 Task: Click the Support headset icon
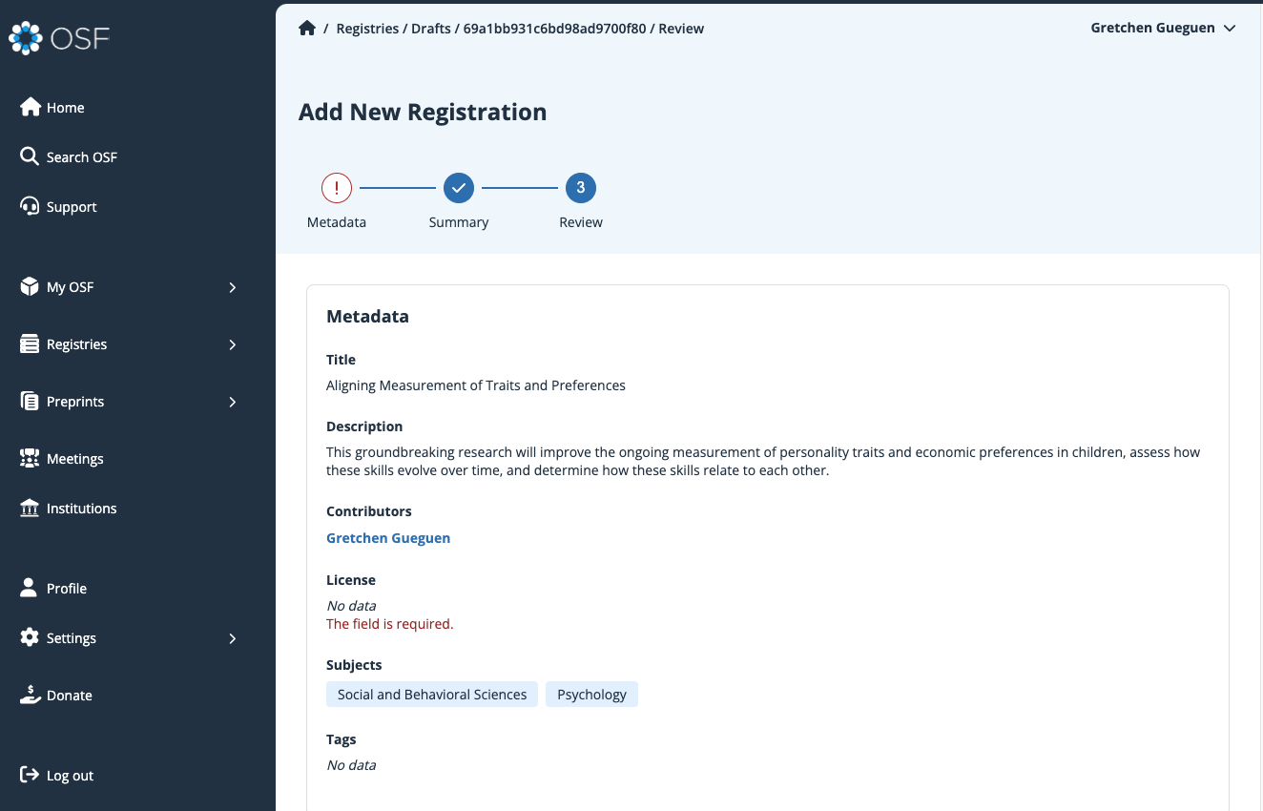[x=30, y=206]
